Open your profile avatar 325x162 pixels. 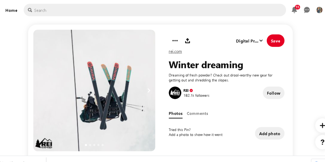tap(319, 10)
